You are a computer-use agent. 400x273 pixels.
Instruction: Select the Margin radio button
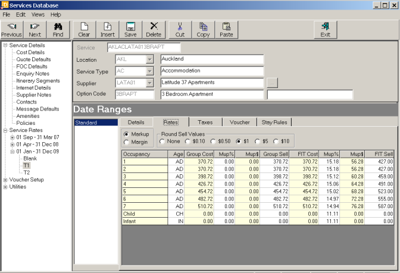[126, 142]
